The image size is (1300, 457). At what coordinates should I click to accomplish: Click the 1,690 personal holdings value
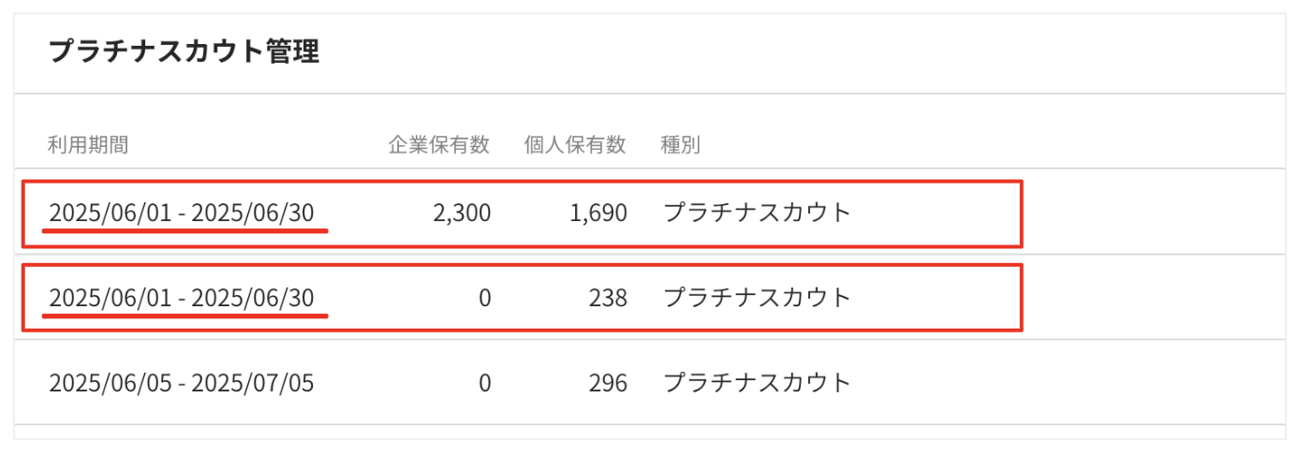tap(598, 214)
